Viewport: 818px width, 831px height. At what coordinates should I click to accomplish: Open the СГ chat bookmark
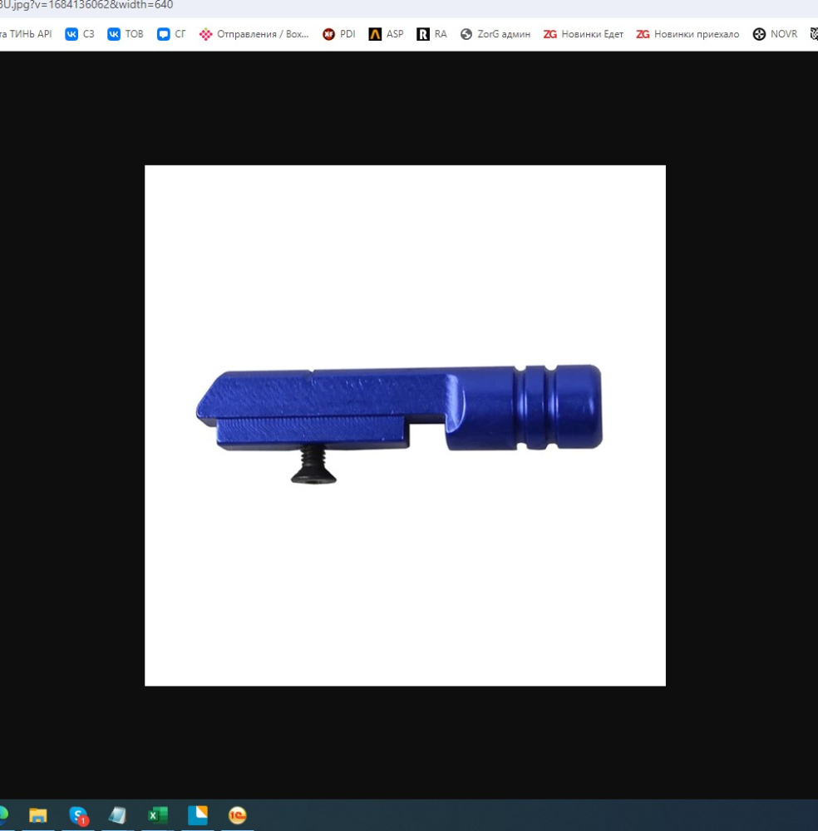pos(171,34)
